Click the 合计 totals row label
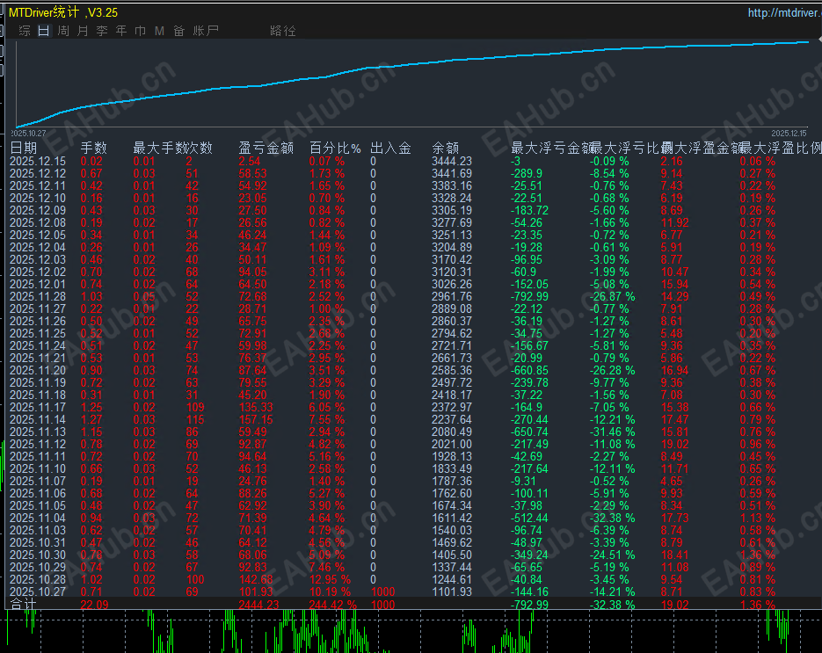 [23, 605]
